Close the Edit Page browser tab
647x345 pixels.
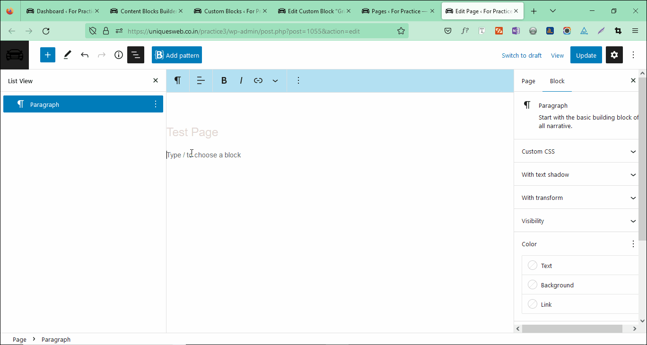(516, 11)
